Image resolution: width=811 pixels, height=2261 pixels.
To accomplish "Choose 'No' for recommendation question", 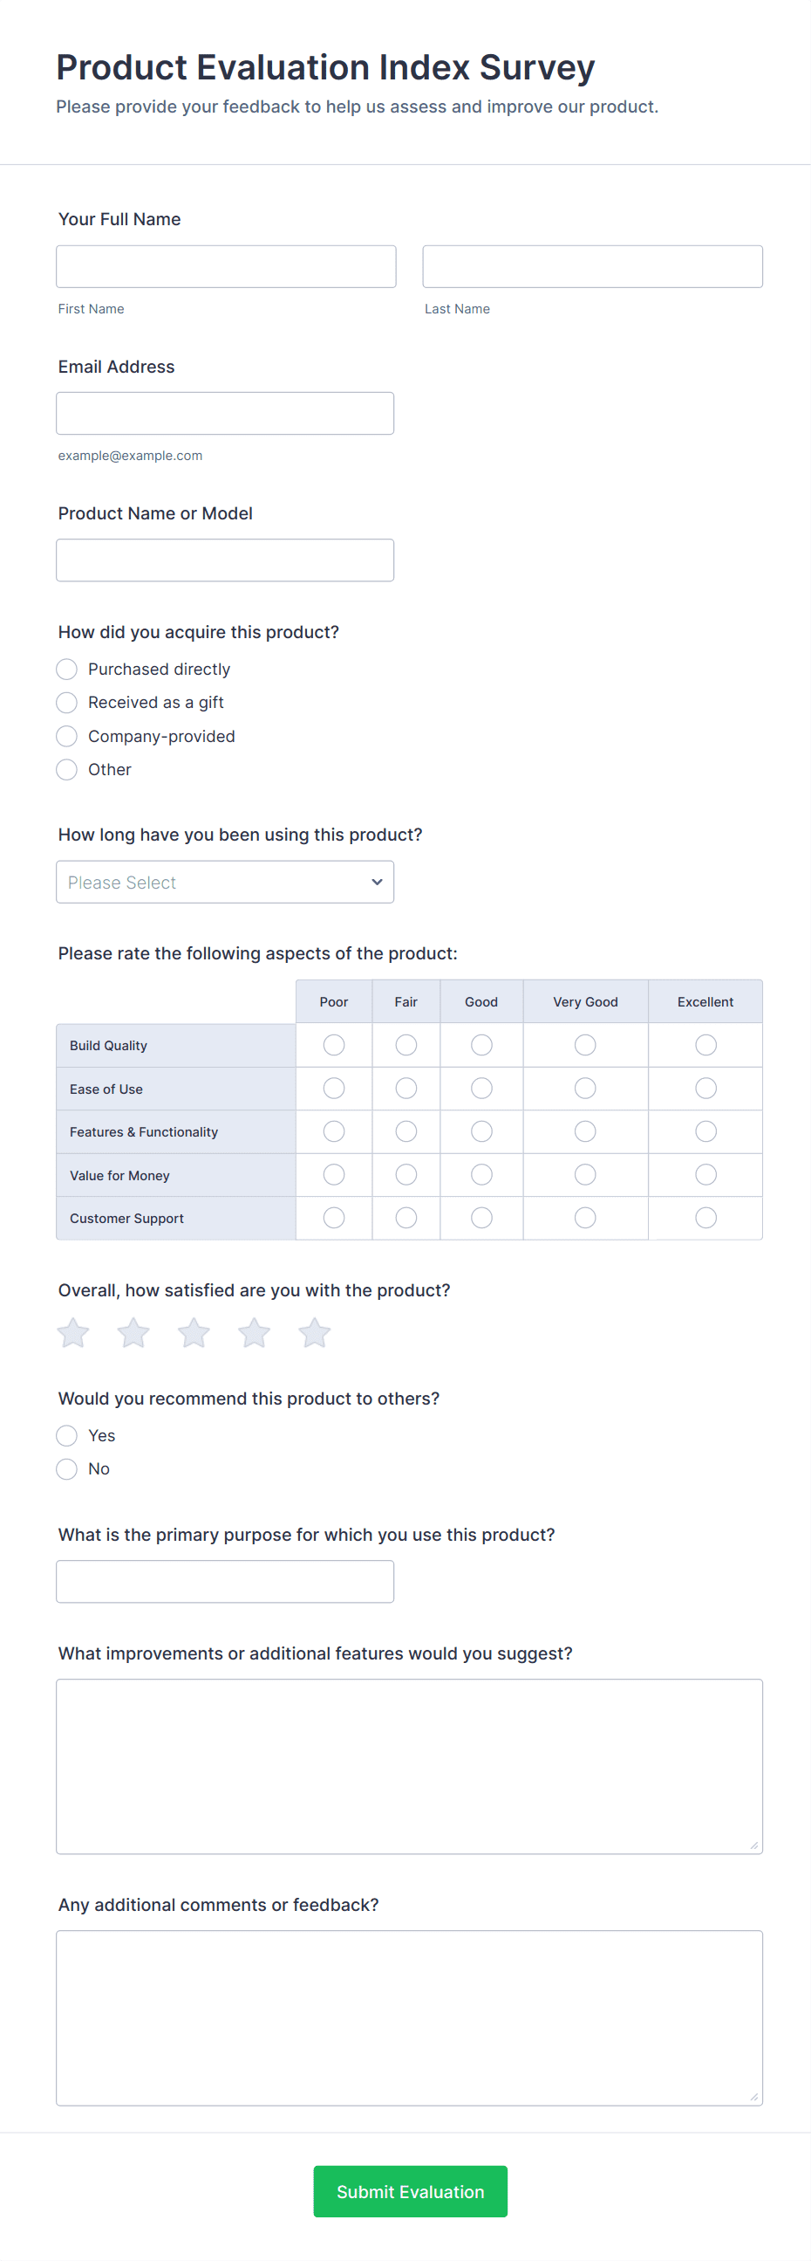I will (x=66, y=1469).
